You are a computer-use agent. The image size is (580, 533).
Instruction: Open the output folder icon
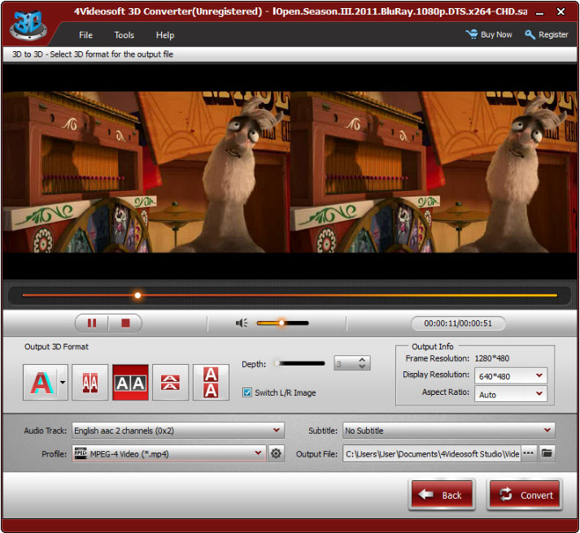(547, 453)
